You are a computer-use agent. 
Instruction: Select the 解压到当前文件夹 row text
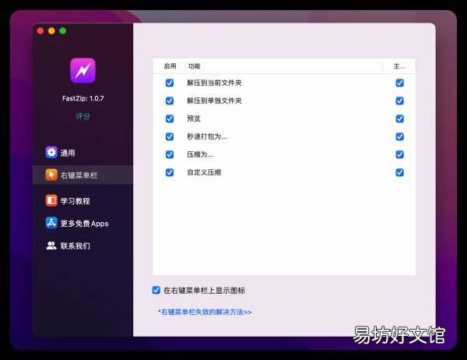(x=214, y=83)
